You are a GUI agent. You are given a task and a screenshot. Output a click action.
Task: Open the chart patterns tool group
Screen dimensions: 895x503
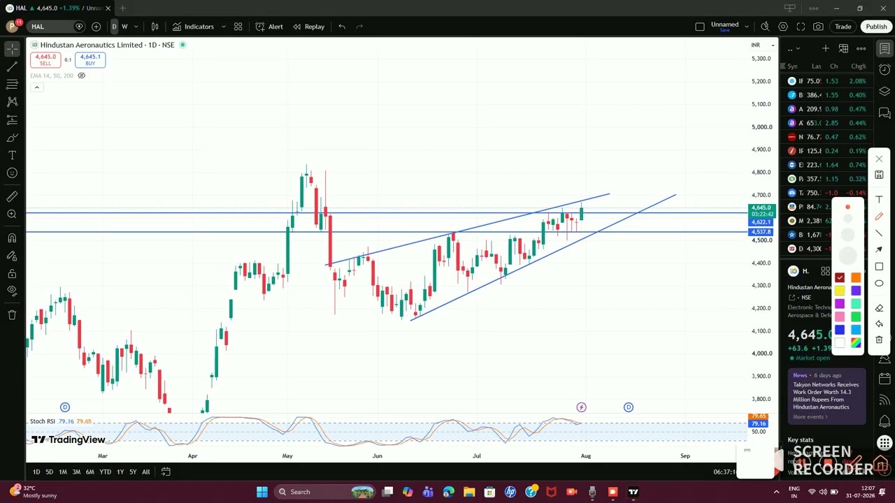click(x=12, y=102)
